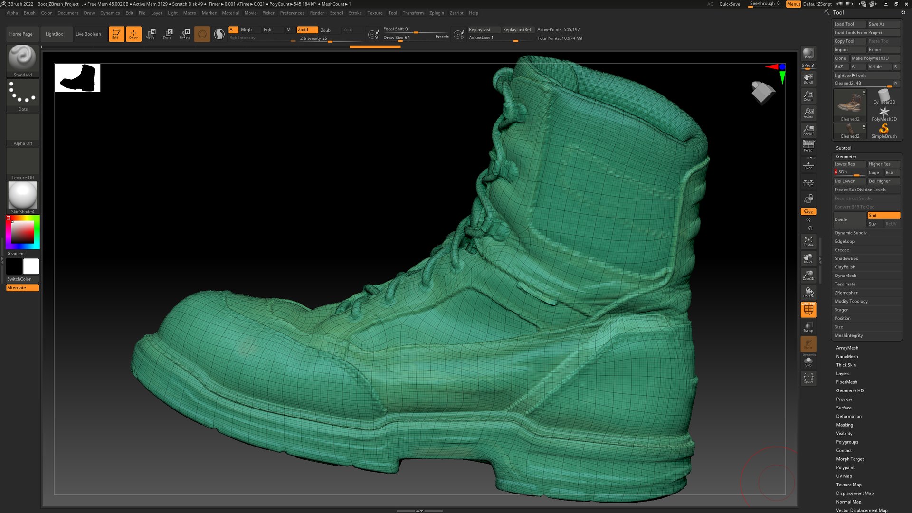Image resolution: width=912 pixels, height=513 pixels.
Task: Click the Xpose icon
Action: tap(808, 378)
